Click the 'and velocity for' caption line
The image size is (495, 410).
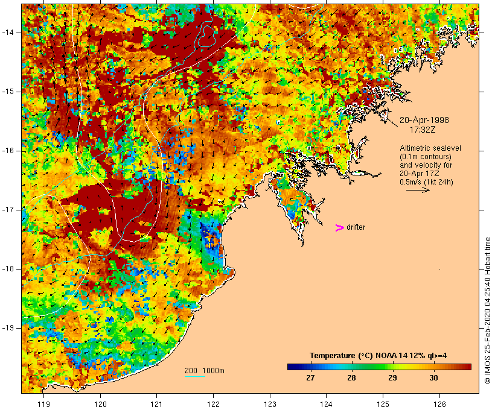coord(426,165)
